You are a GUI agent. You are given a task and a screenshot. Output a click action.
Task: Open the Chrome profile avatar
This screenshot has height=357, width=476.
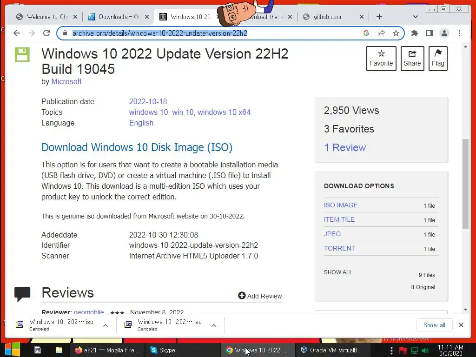tap(444, 33)
